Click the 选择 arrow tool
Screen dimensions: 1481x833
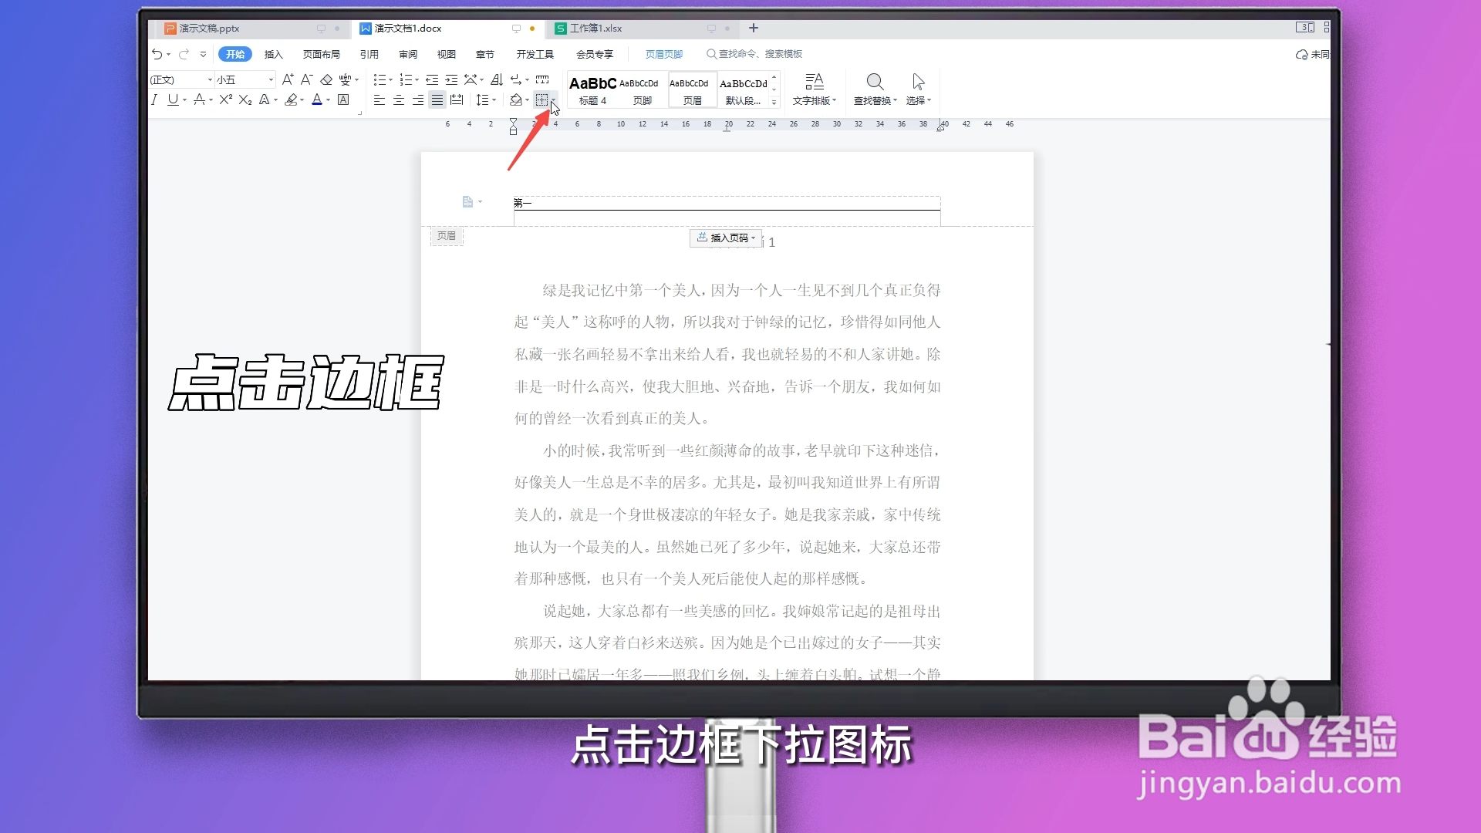pos(917,87)
